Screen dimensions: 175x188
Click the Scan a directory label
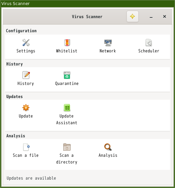(67, 159)
